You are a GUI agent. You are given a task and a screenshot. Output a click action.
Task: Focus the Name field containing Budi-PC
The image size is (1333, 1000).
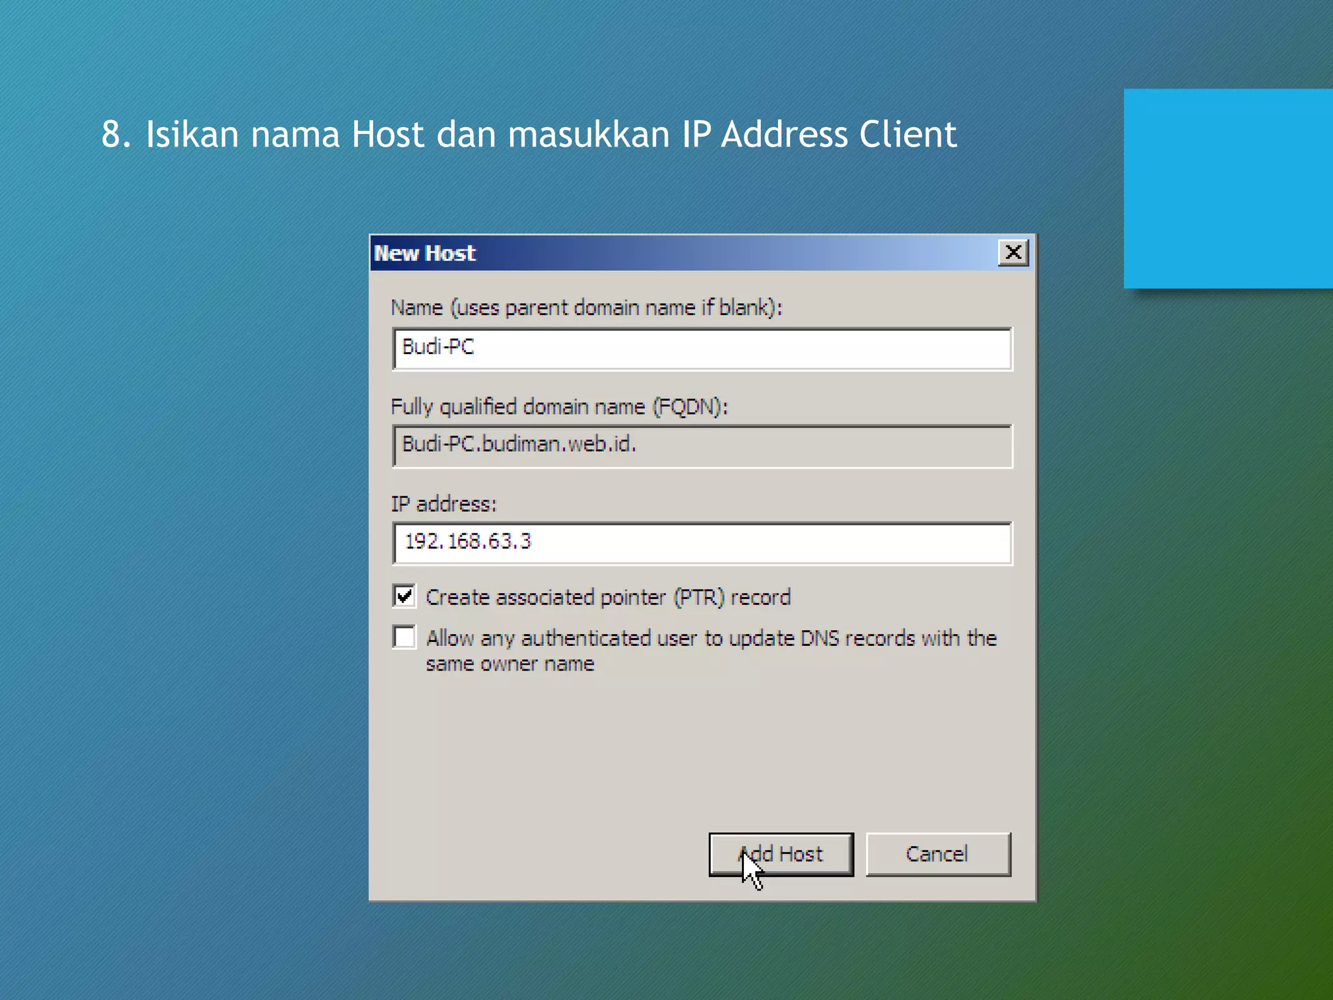tap(702, 349)
